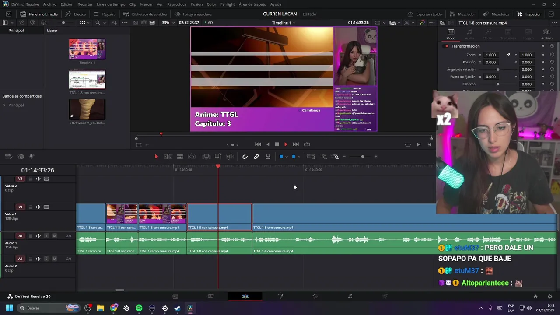
Task: Start playback with the red Play button
Action: click(x=286, y=144)
